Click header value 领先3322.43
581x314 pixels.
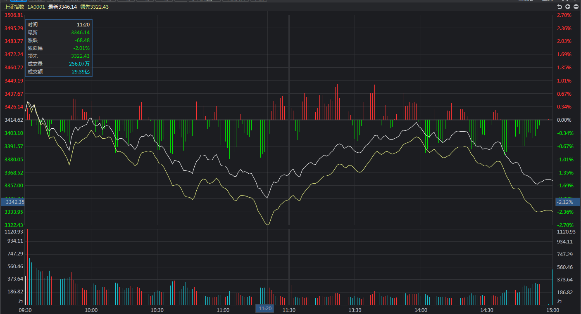[x=94, y=7]
